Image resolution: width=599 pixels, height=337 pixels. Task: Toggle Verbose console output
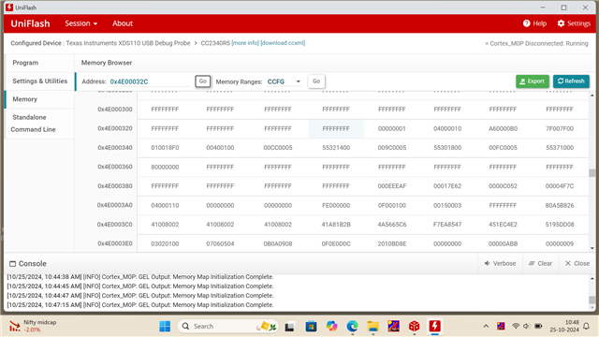tap(500, 264)
